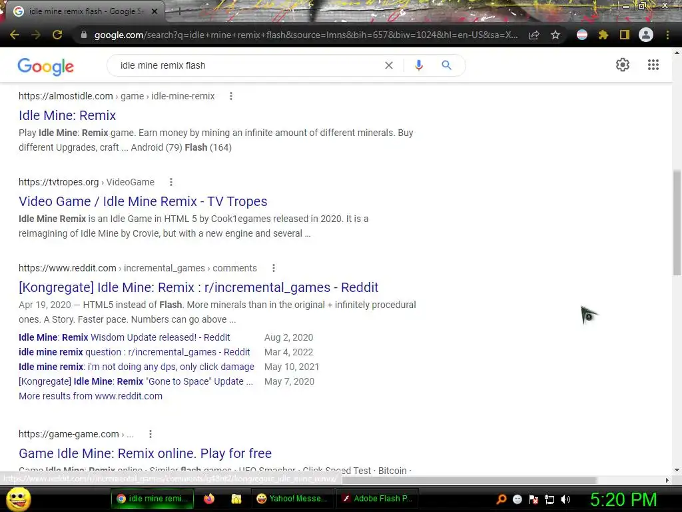Image resolution: width=682 pixels, height=512 pixels.
Task: Open a new tab with plus button
Action: click(179, 12)
